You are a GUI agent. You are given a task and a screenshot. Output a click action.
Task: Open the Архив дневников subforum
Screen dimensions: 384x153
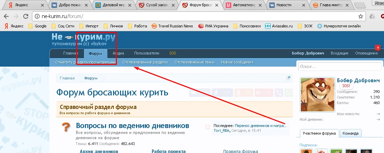(x=99, y=151)
